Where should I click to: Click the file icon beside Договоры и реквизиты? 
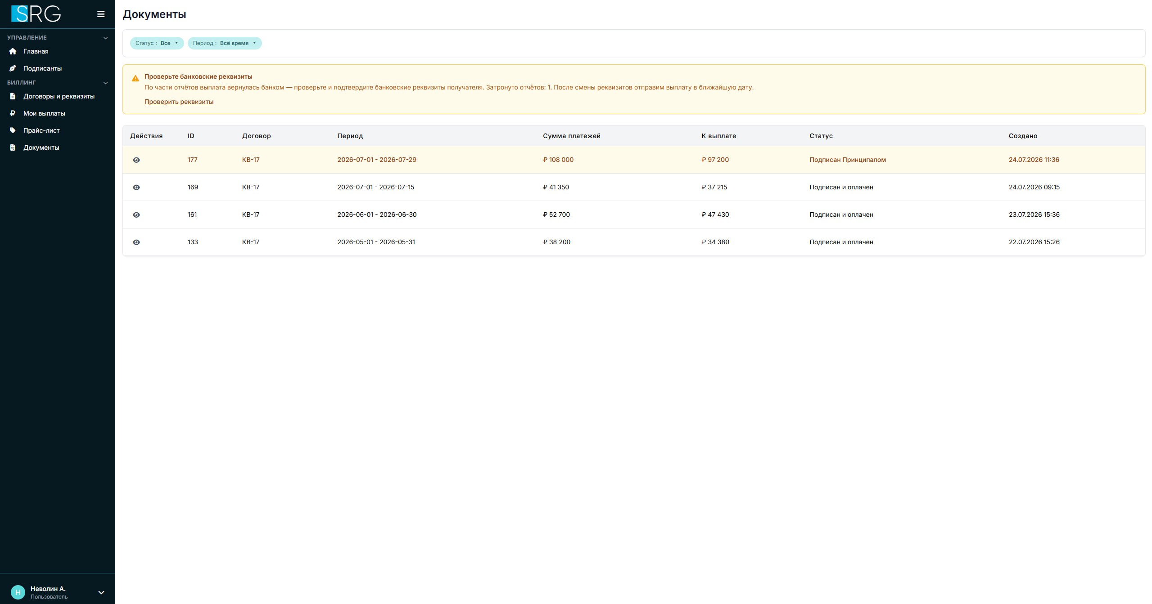click(x=13, y=96)
